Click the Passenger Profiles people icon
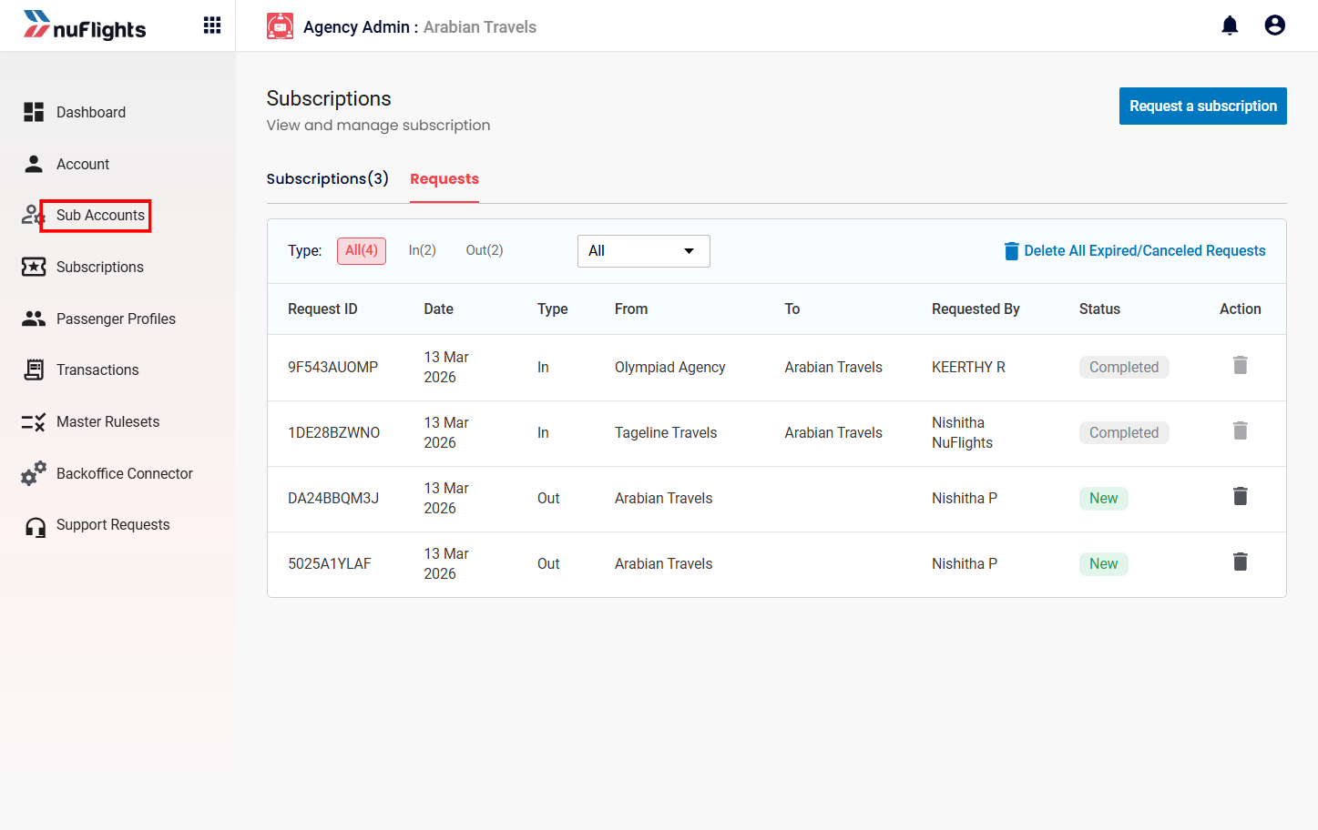Viewport: 1318px width, 830px height. tap(34, 319)
